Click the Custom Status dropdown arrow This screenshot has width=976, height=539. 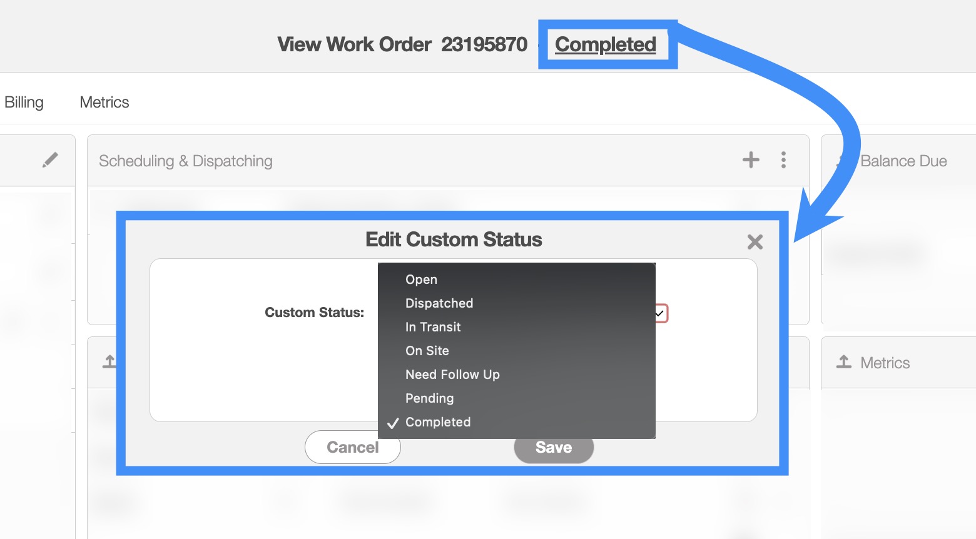(660, 313)
